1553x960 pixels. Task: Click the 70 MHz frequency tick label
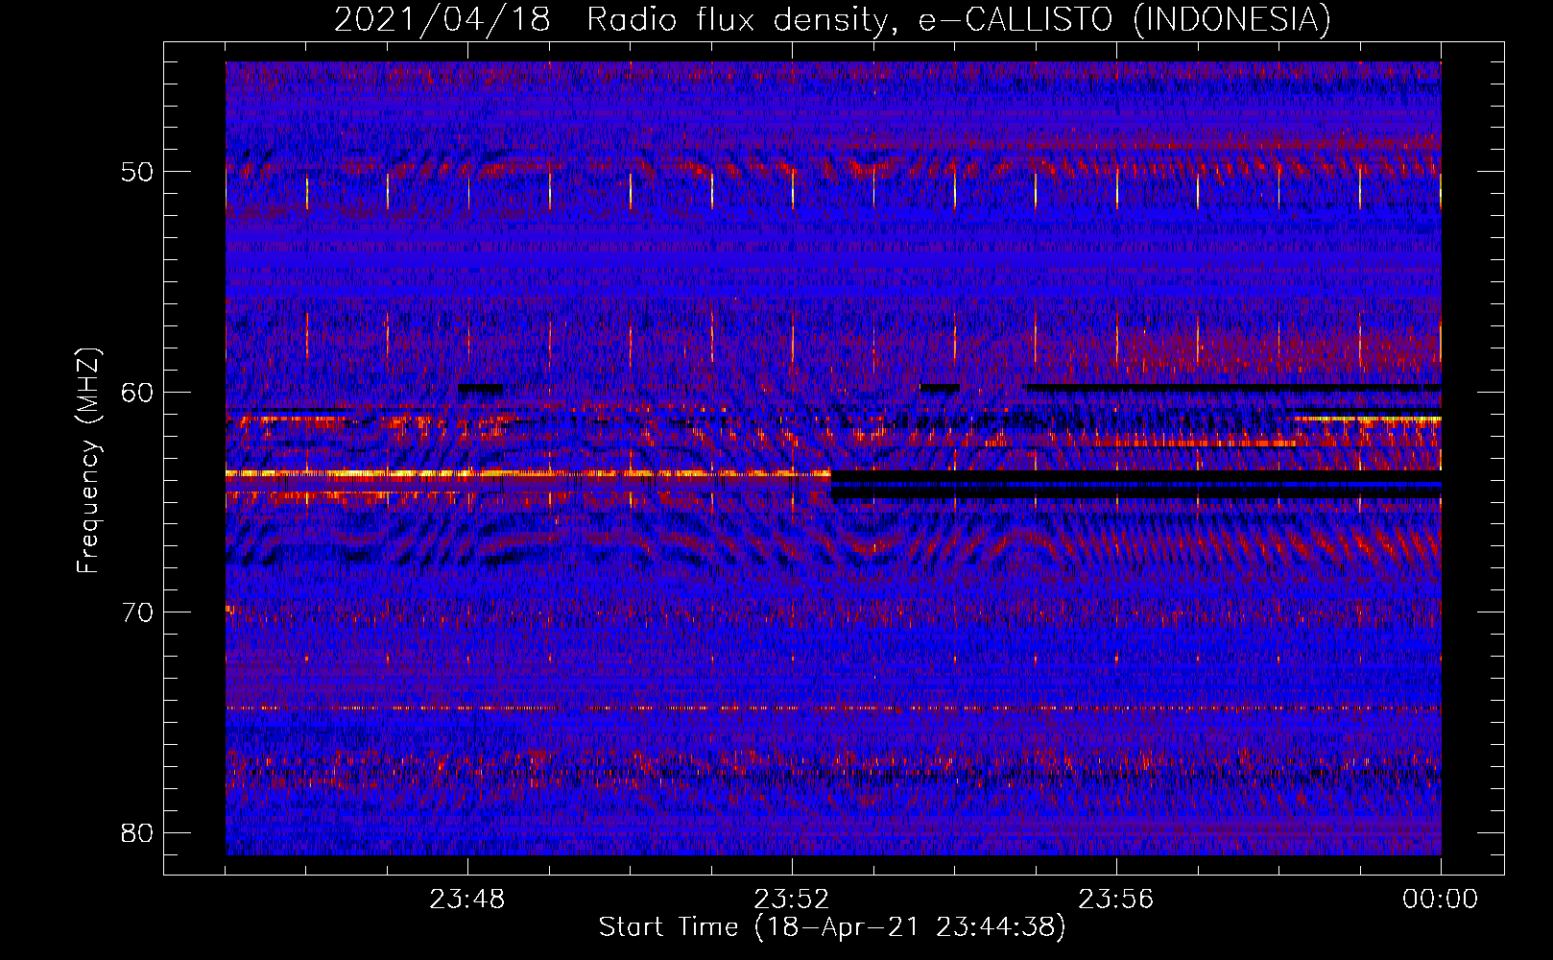pyautogui.click(x=138, y=612)
